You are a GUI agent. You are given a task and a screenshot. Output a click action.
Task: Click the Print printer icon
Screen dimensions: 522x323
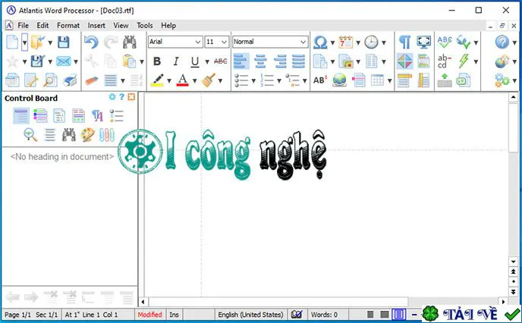[x=70, y=80]
